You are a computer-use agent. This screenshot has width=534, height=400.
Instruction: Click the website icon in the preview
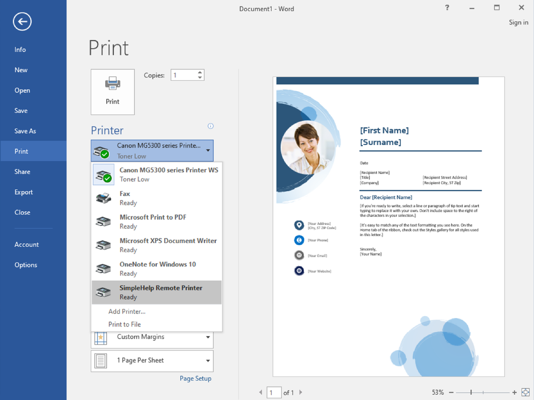click(x=299, y=271)
